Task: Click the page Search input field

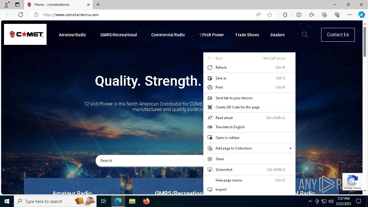Action: click(x=149, y=161)
